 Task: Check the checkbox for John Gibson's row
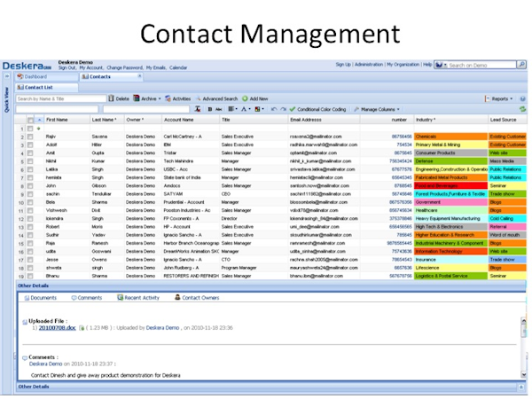30,186
